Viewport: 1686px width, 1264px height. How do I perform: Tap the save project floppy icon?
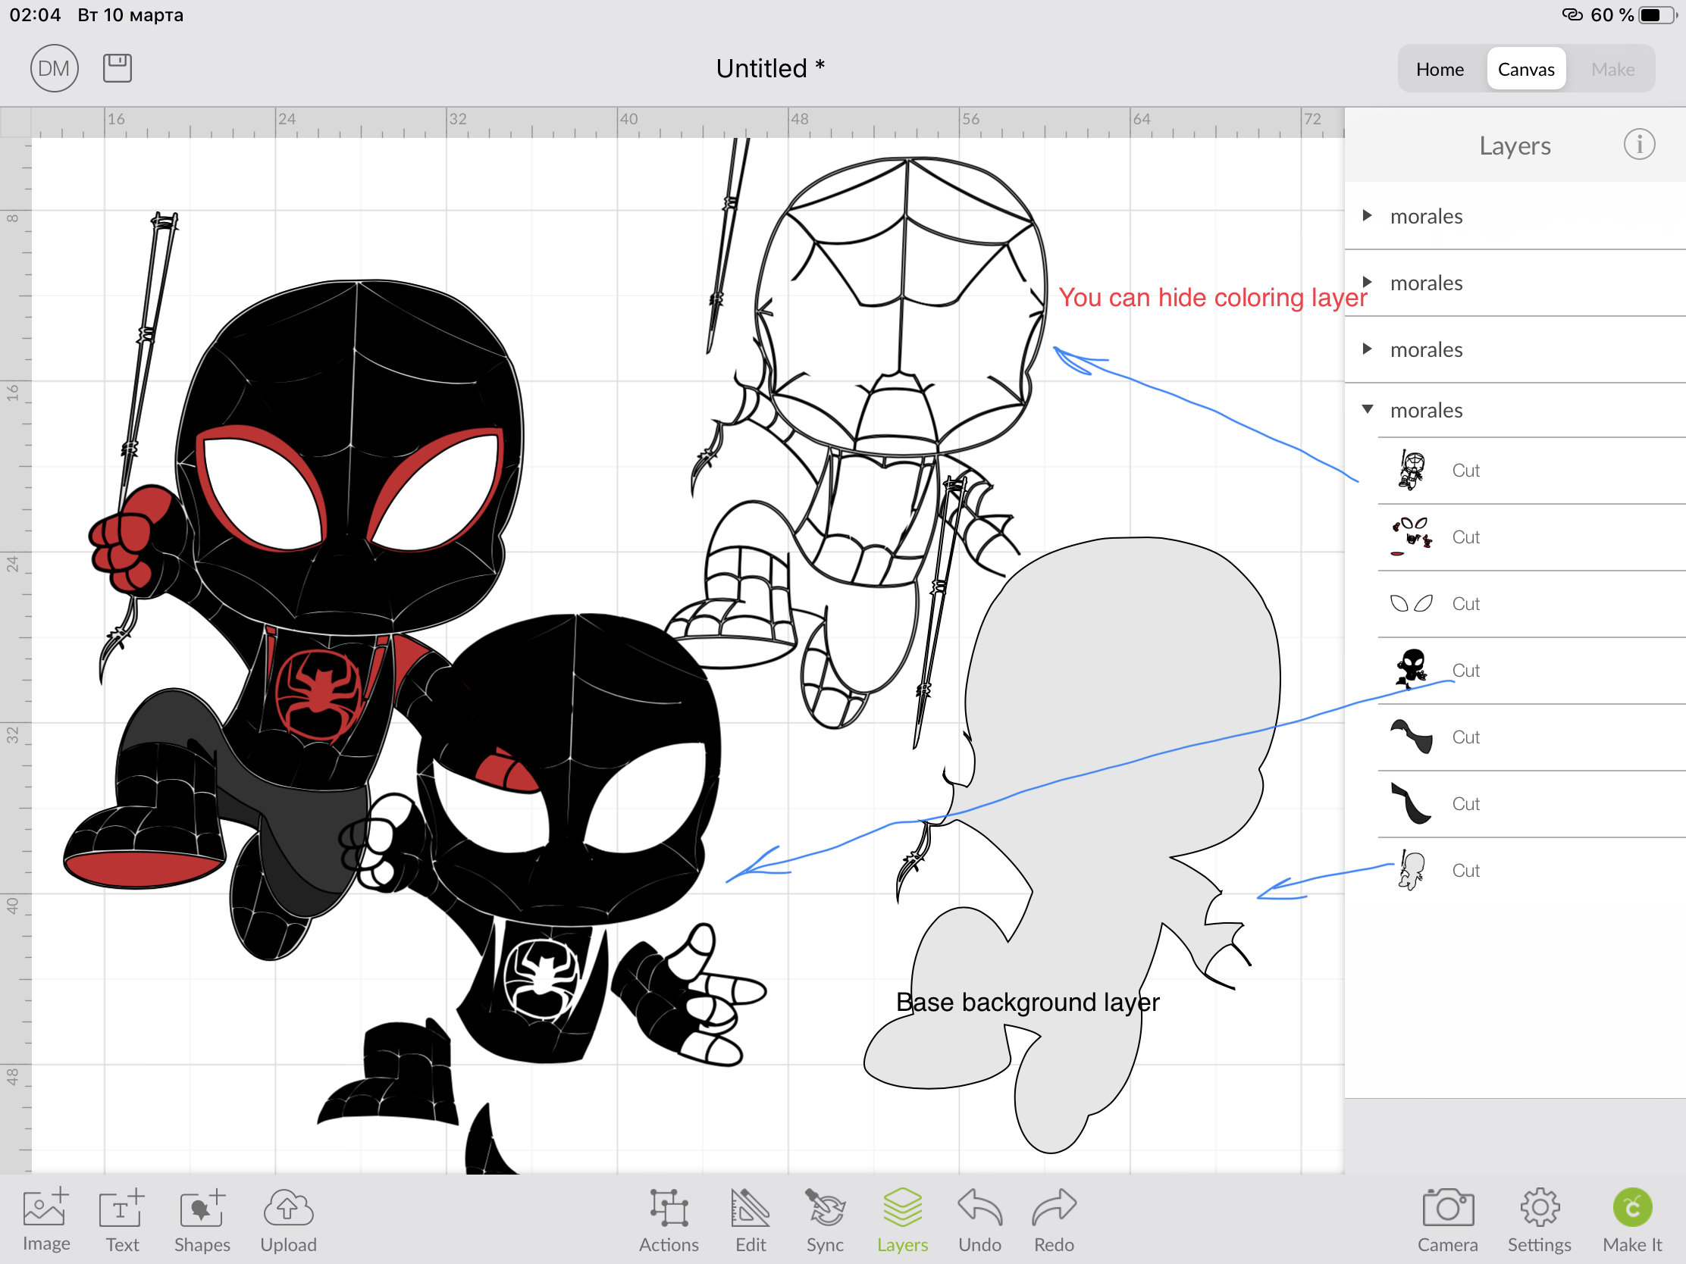coord(118,67)
